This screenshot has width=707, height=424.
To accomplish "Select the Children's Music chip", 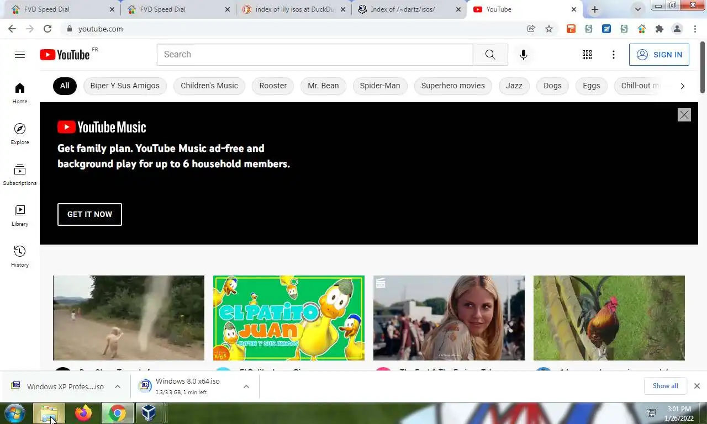I will pos(209,86).
